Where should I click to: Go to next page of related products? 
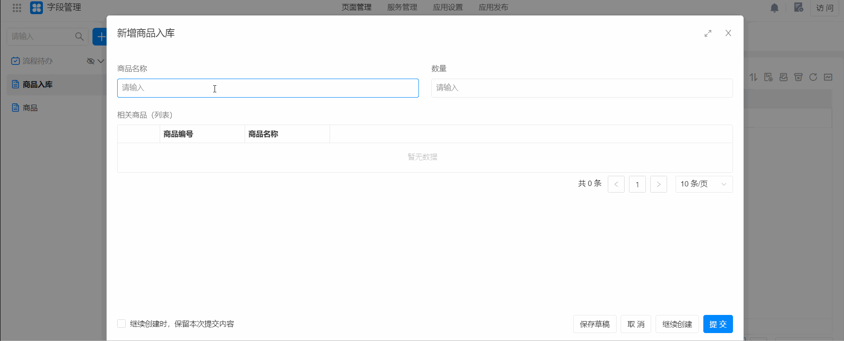658,184
